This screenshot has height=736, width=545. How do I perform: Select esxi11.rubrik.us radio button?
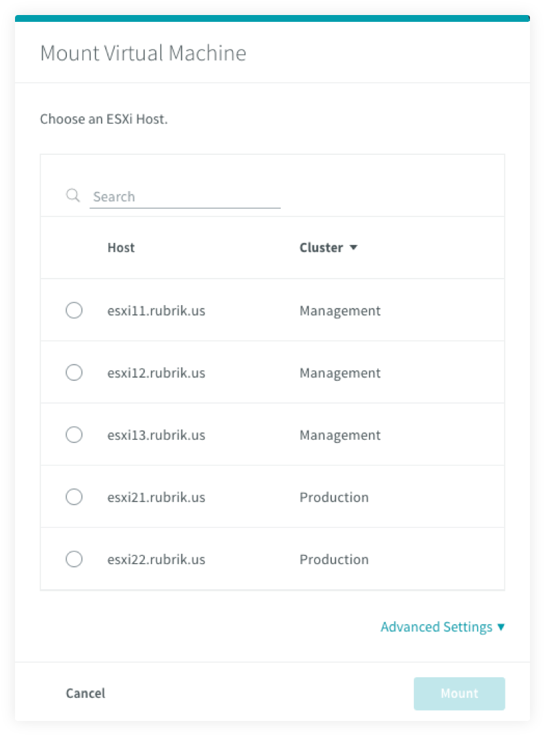coord(74,310)
